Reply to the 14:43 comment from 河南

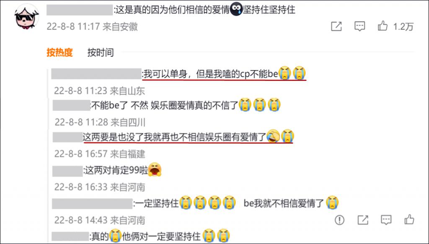[x=386, y=220]
